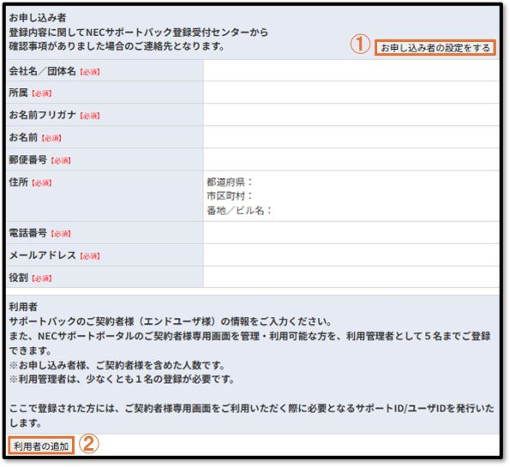Click the 必須 tag beside メールアドレス
This screenshot has width=510, height=467.
pyautogui.click(x=90, y=256)
